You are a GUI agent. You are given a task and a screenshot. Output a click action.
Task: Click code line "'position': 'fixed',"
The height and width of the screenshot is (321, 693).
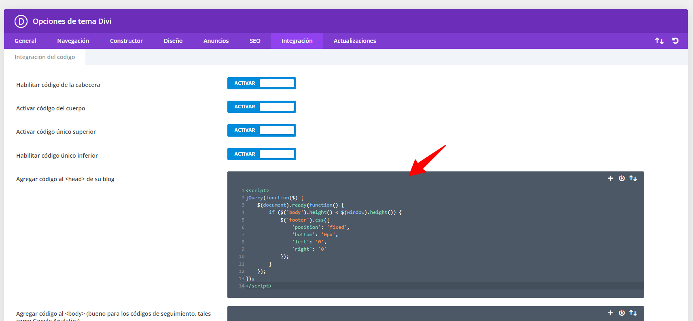coord(321,227)
